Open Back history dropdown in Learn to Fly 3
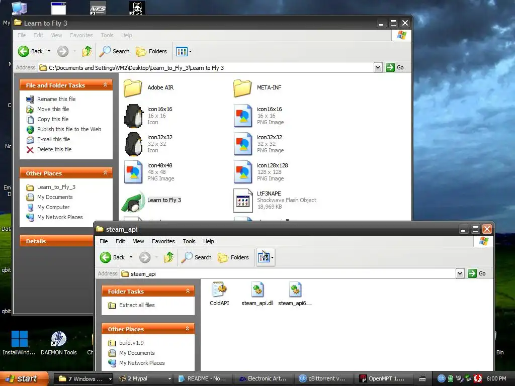The image size is (515, 386). click(49, 51)
